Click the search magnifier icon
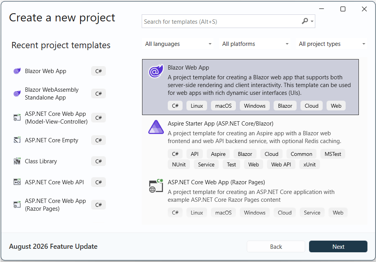 (304, 21)
